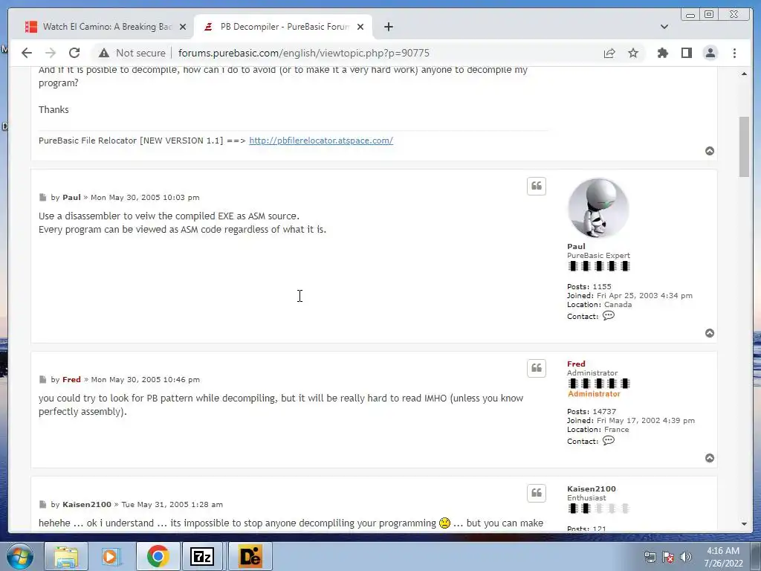Open Fred's author link in byline
The image size is (761, 571).
[x=71, y=379]
